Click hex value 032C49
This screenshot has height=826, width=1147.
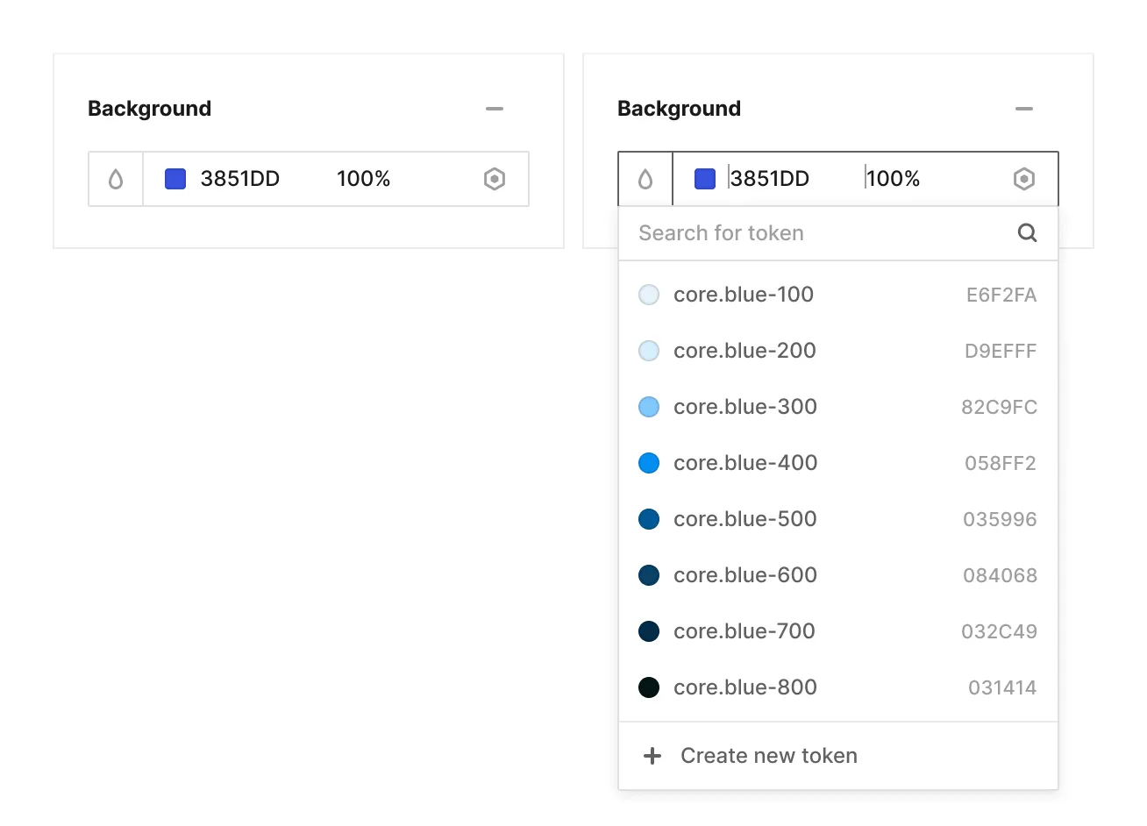point(999,632)
